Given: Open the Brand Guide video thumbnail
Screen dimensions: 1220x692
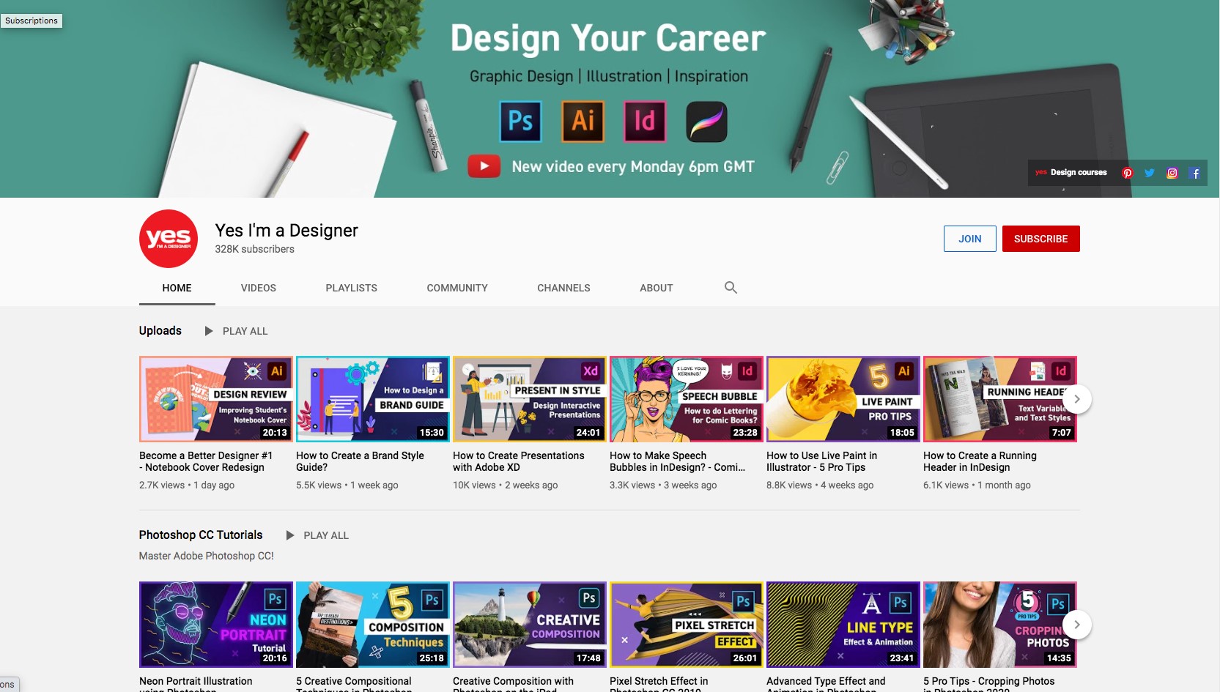Looking at the screenshot, I should (373, 399).
